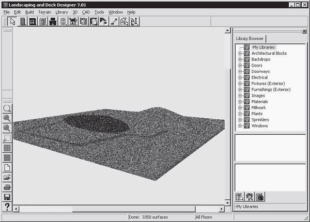Switch to the Library Browser tab

tap(250, 39)
